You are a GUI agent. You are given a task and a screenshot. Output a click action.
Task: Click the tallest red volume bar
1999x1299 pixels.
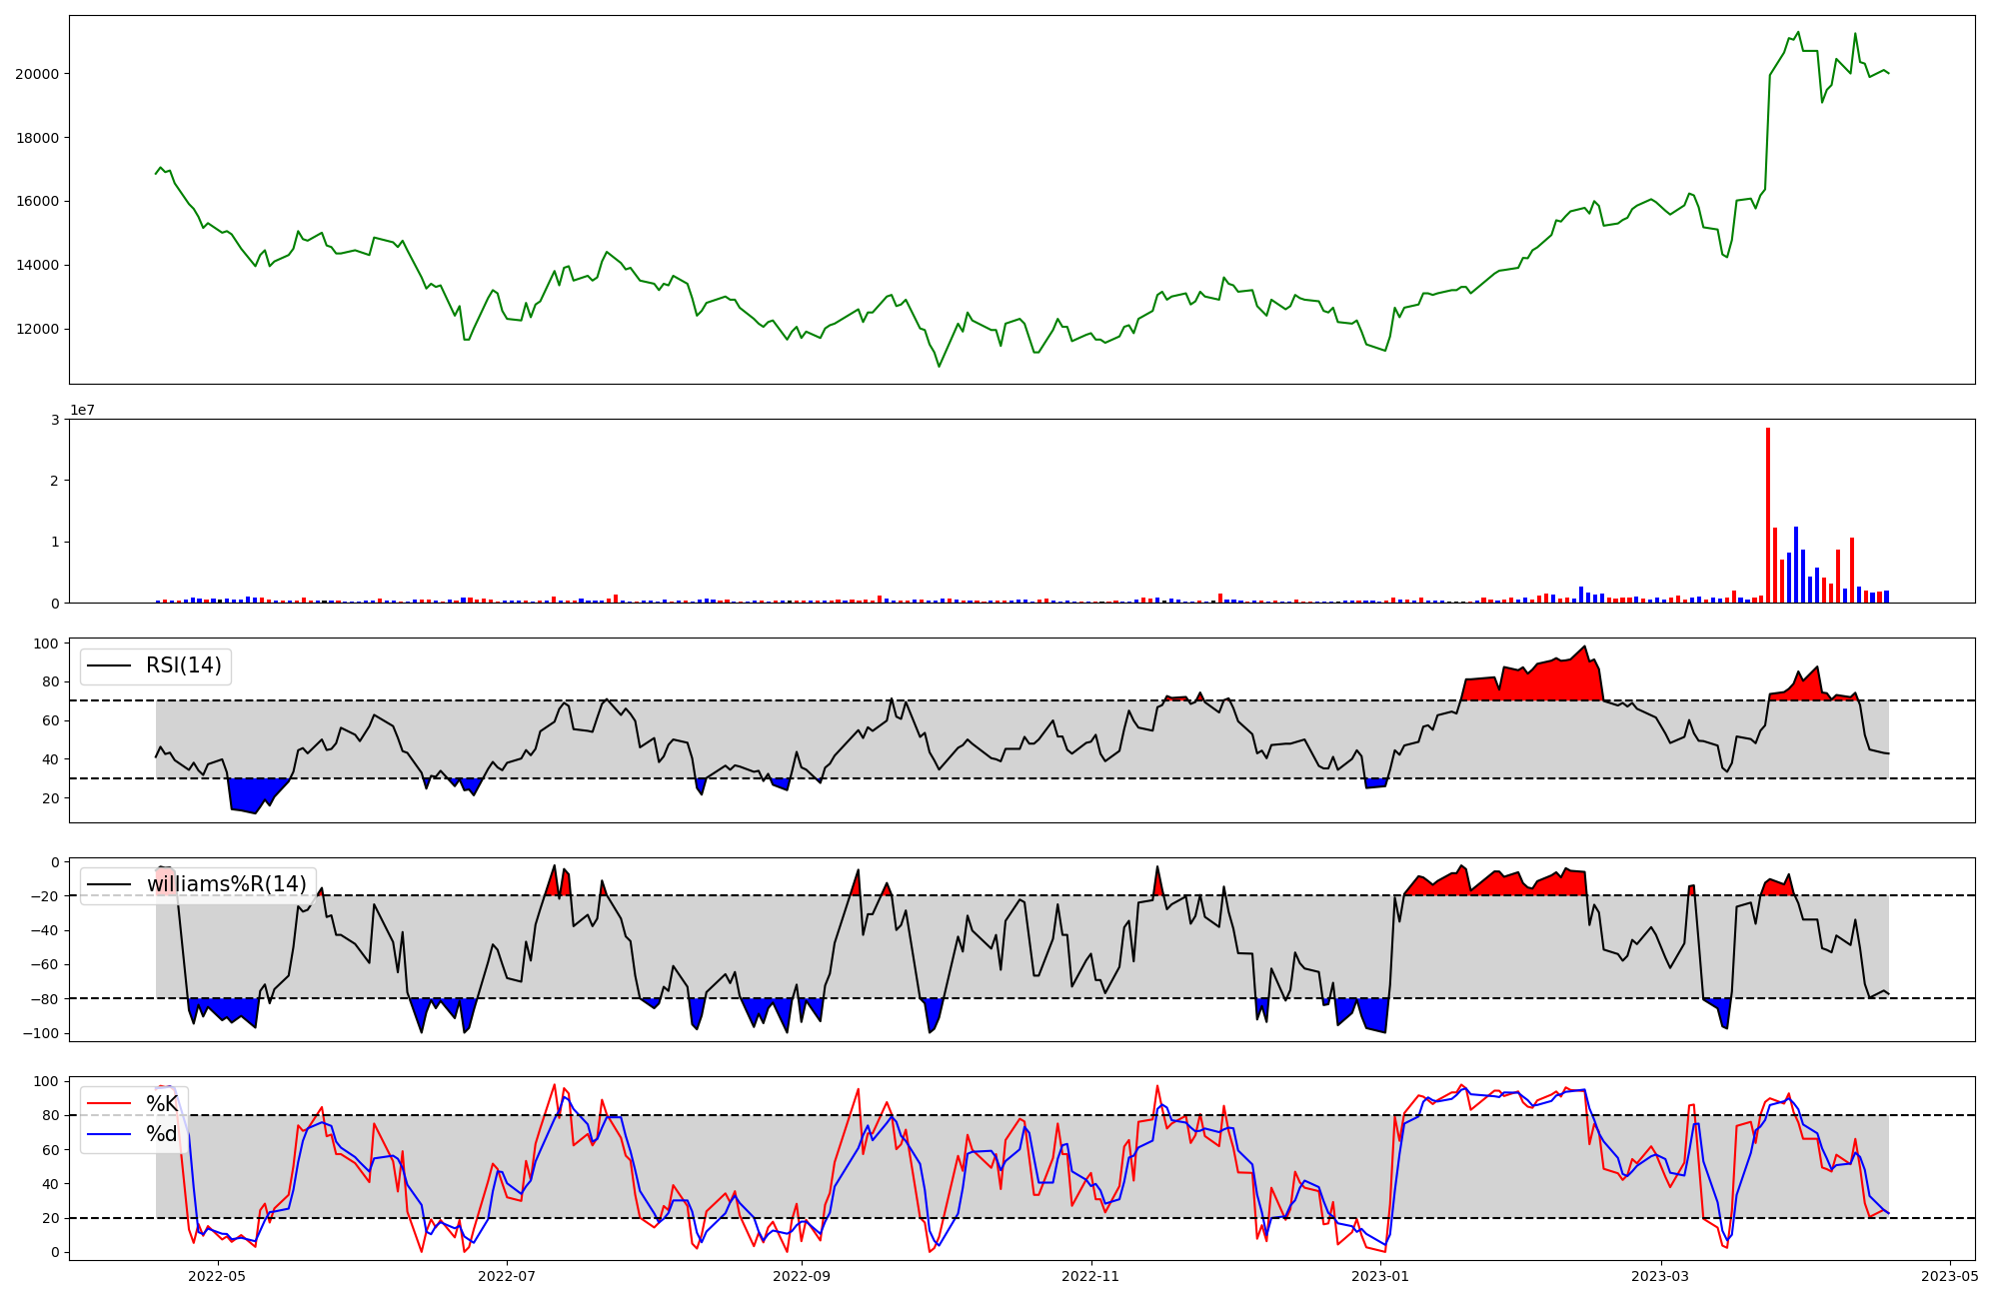(1768, 515)
